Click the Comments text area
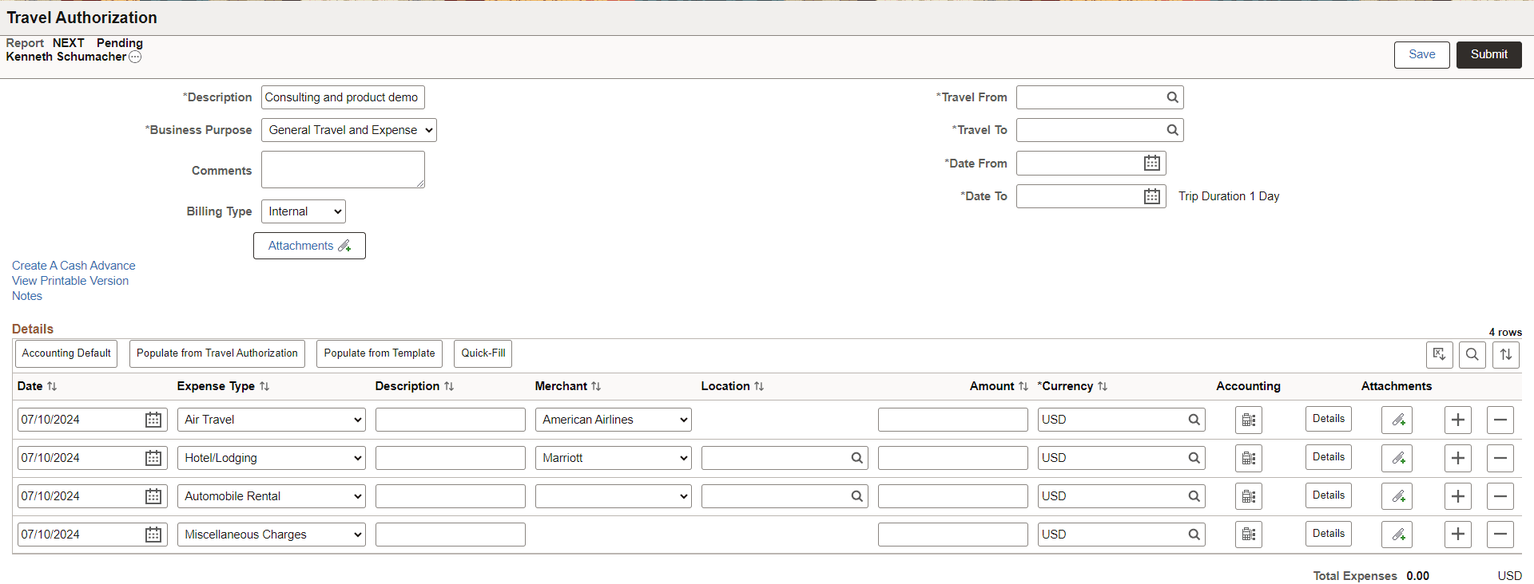Viewport: 1534px width, 584px height. 343,170
